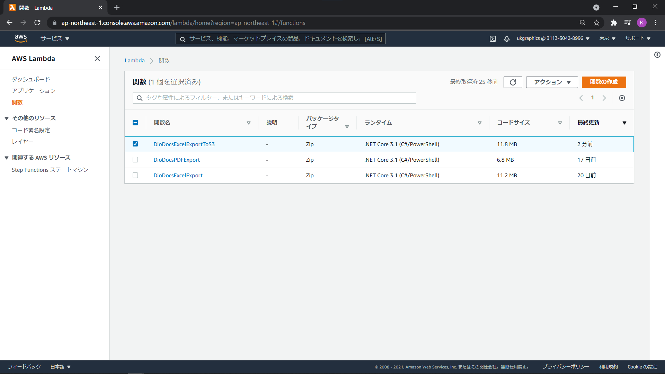Image resolution: width=665 pixels, height=374 pixels.
Task: Open the 東京 region selector
Action: pyautogui.click(x=608, y=38)
